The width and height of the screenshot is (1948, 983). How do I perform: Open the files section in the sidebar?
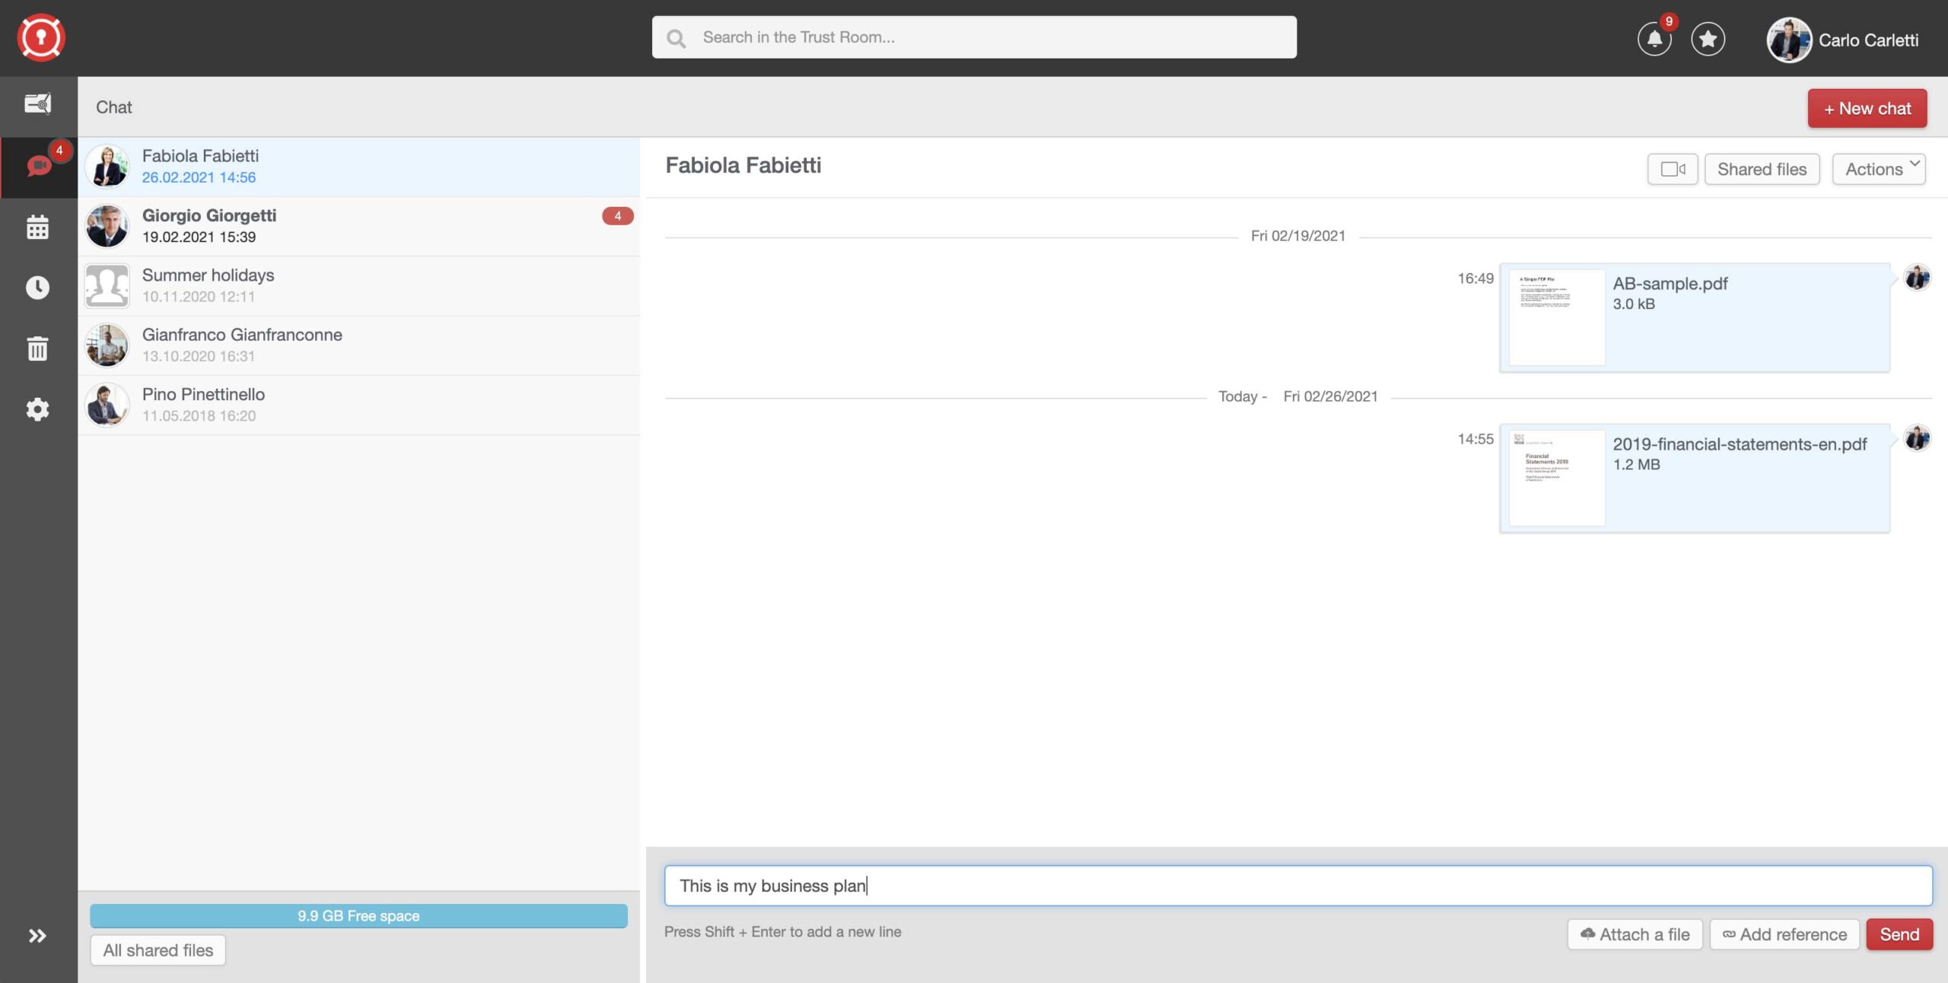tap(38, 103)
